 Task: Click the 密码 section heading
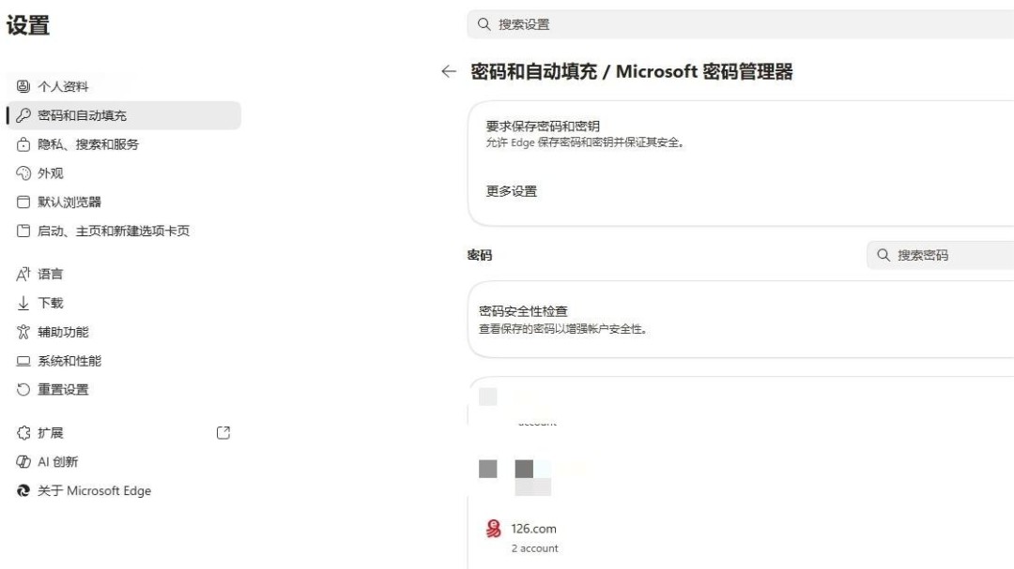click(480, 255)
